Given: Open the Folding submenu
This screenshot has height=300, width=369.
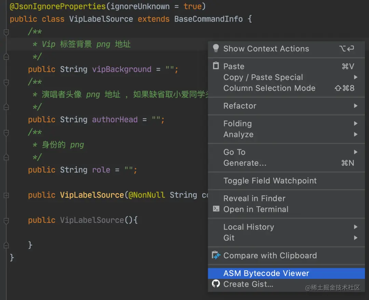Looking at the screenshot, I should (286, 124).
